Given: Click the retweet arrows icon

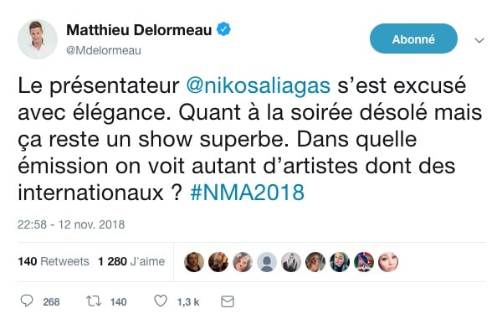Looking at the screenshot, I should (x=94, y=301).
